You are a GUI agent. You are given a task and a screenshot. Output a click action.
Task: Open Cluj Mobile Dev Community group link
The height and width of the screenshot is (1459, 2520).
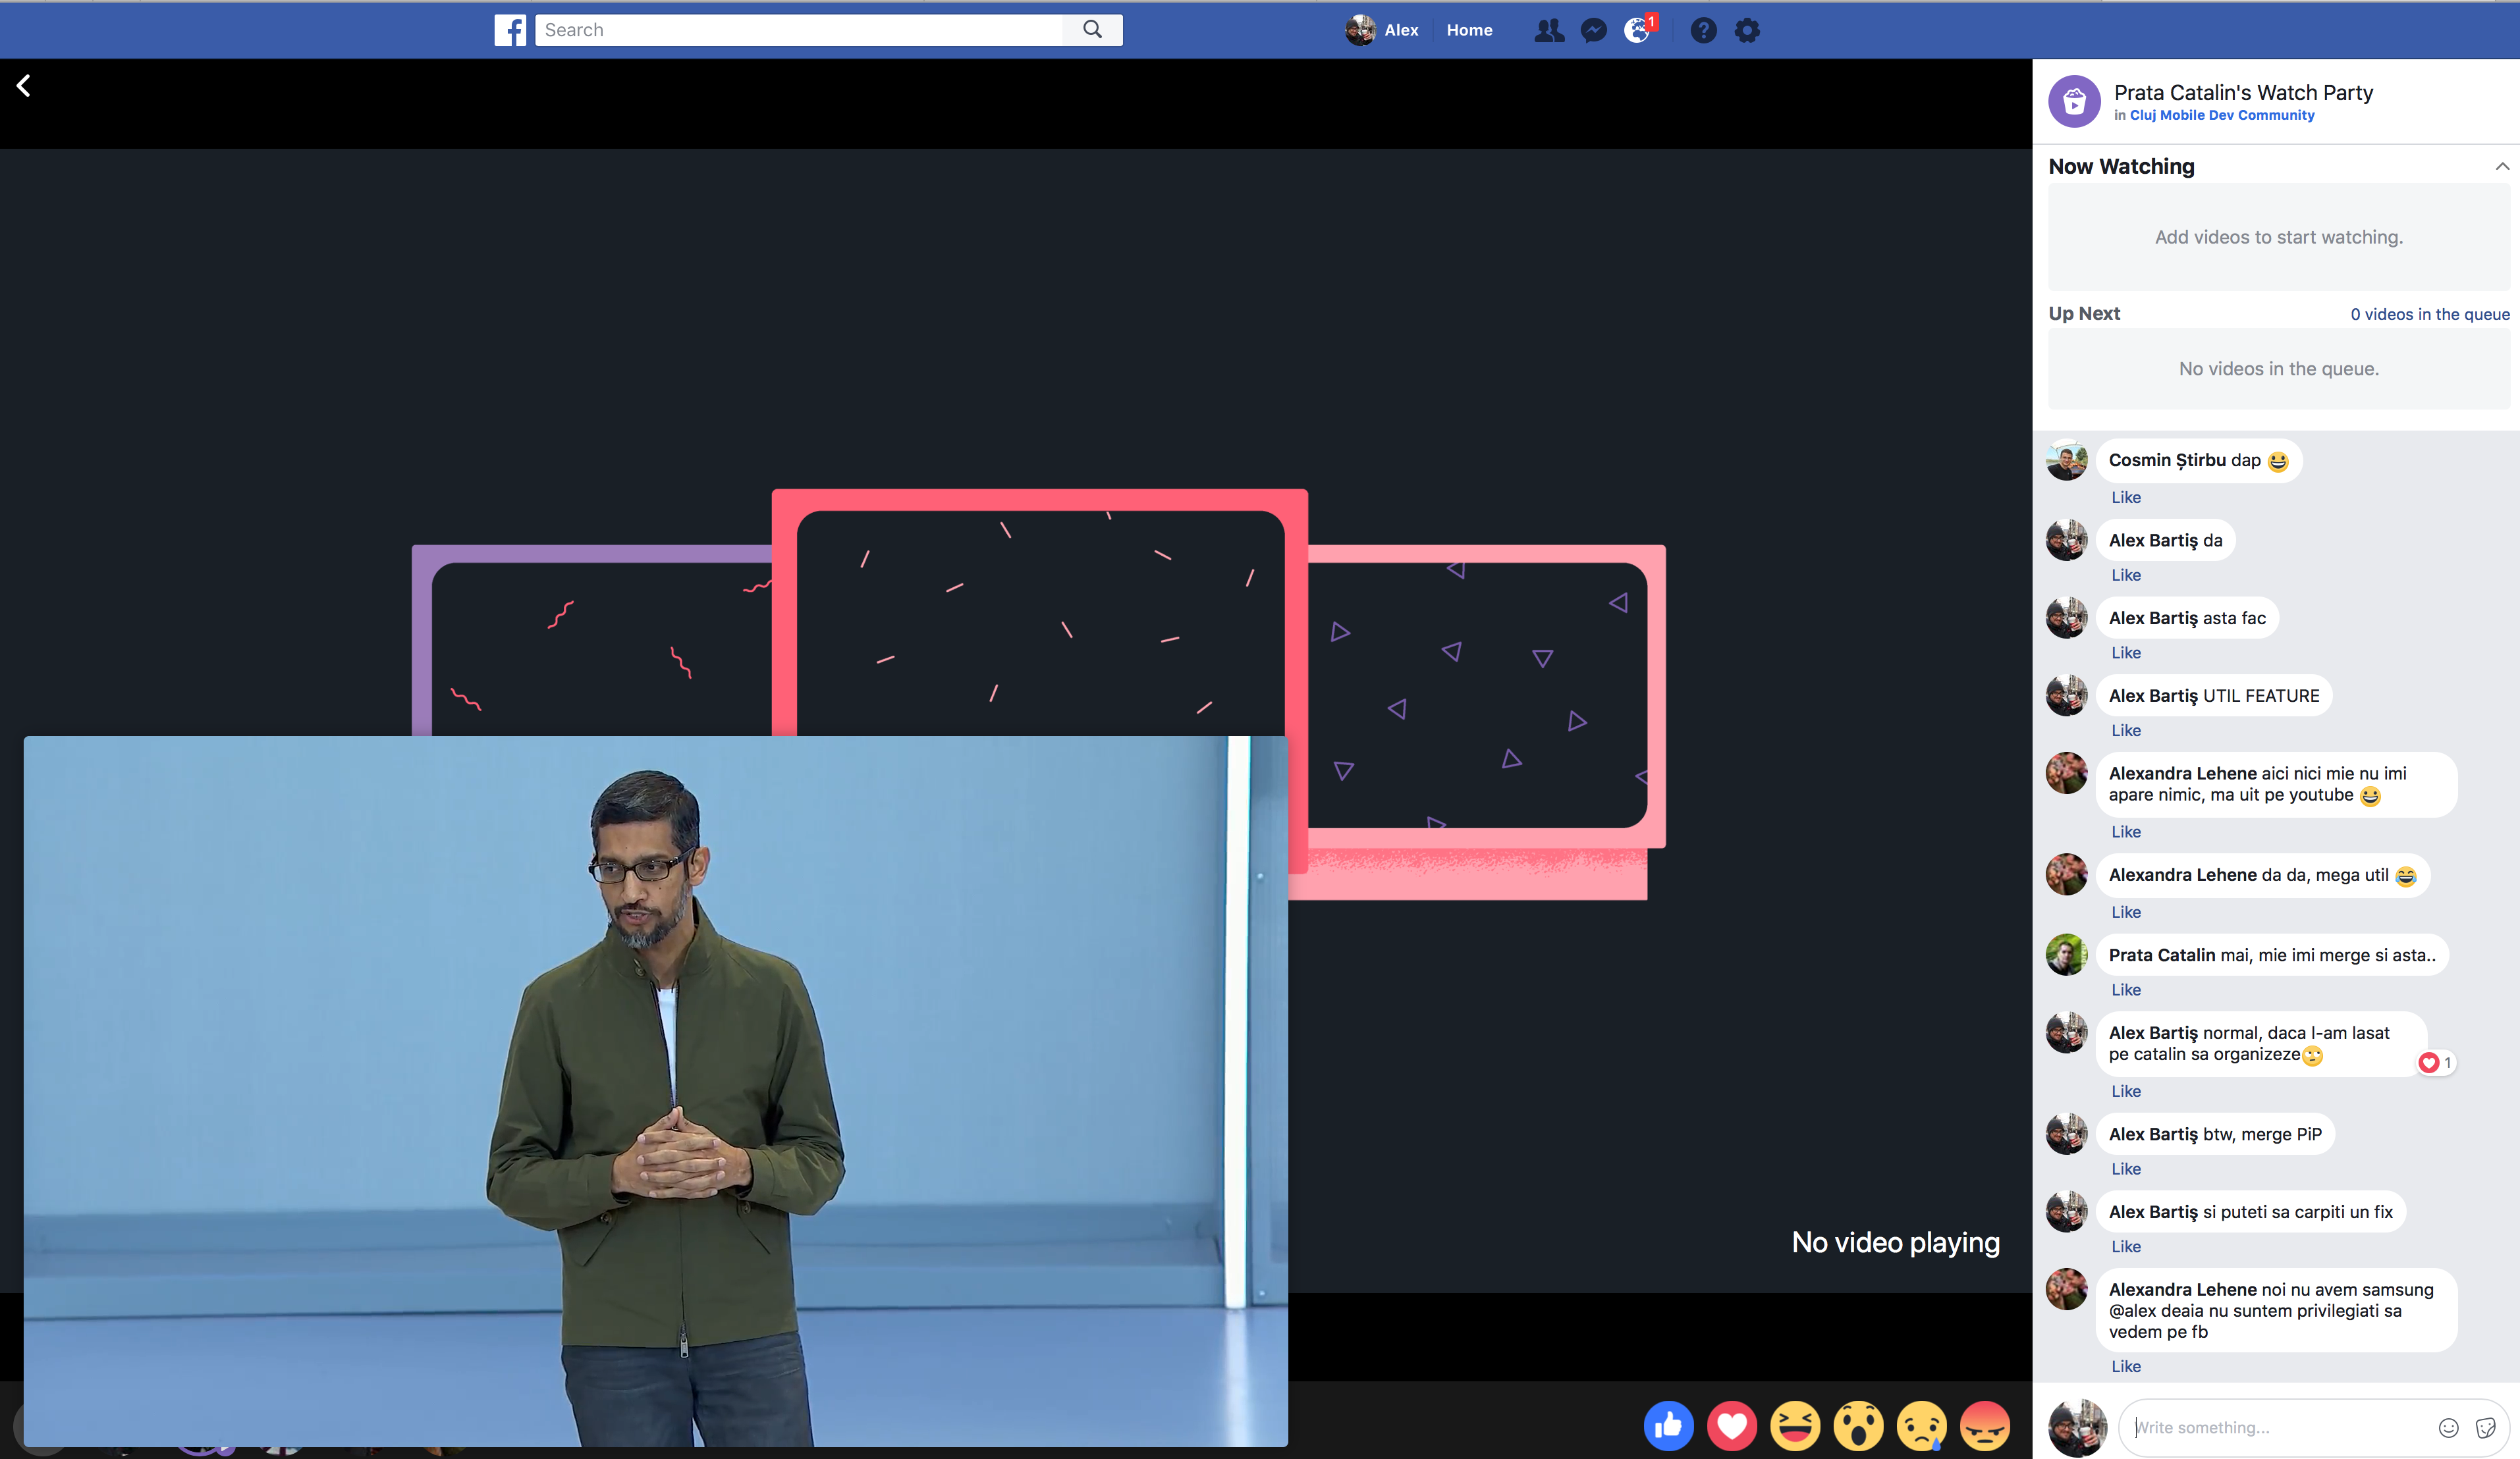coord(2222,115)
